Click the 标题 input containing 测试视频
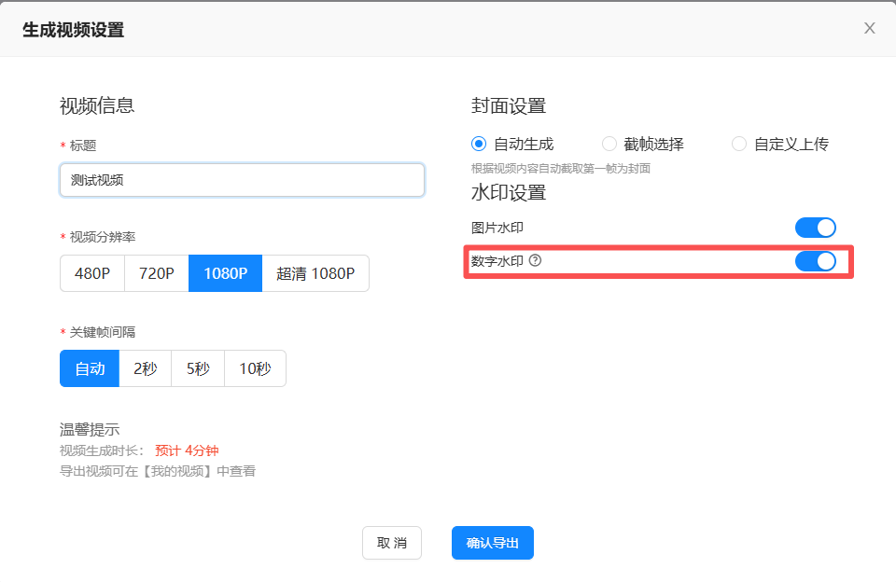 click(242, 180)
